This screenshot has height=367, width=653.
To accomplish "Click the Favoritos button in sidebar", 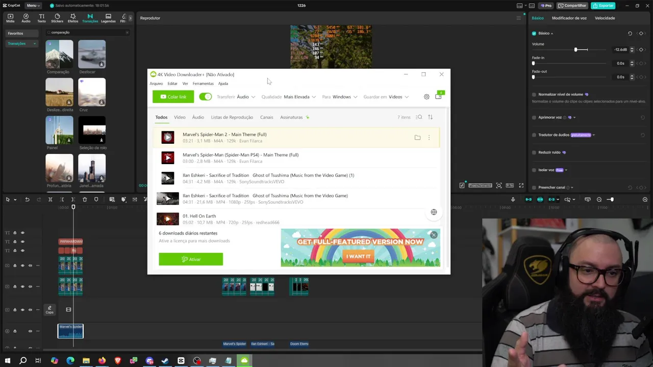I will tap(22, 33).
